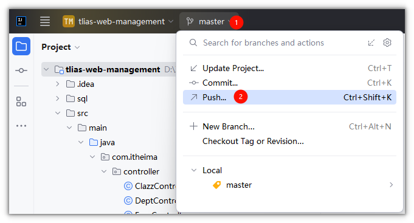Collapse the controller package

click(104, 171)
